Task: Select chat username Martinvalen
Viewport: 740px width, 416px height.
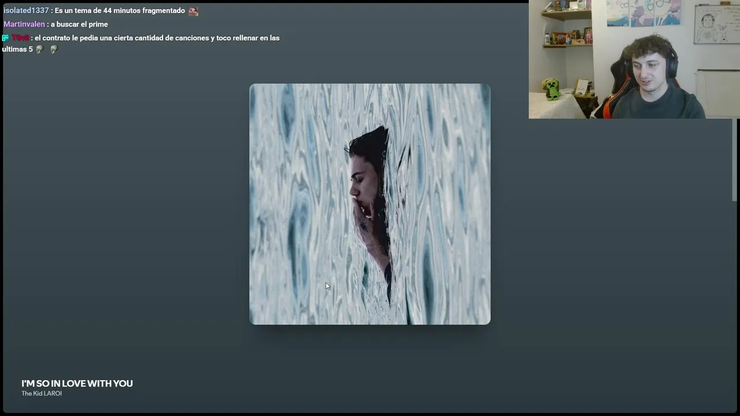Action: [24, 24]
